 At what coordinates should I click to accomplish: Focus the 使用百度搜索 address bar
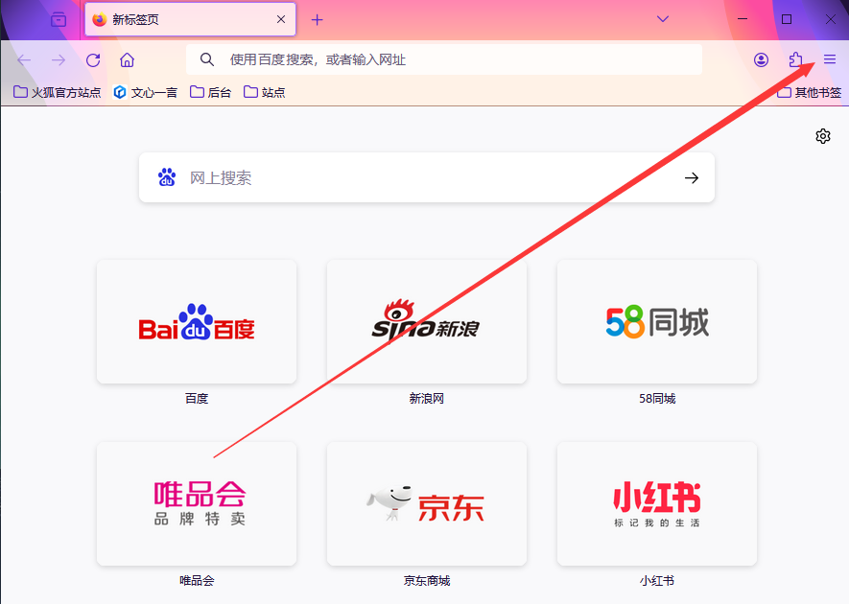444,59
